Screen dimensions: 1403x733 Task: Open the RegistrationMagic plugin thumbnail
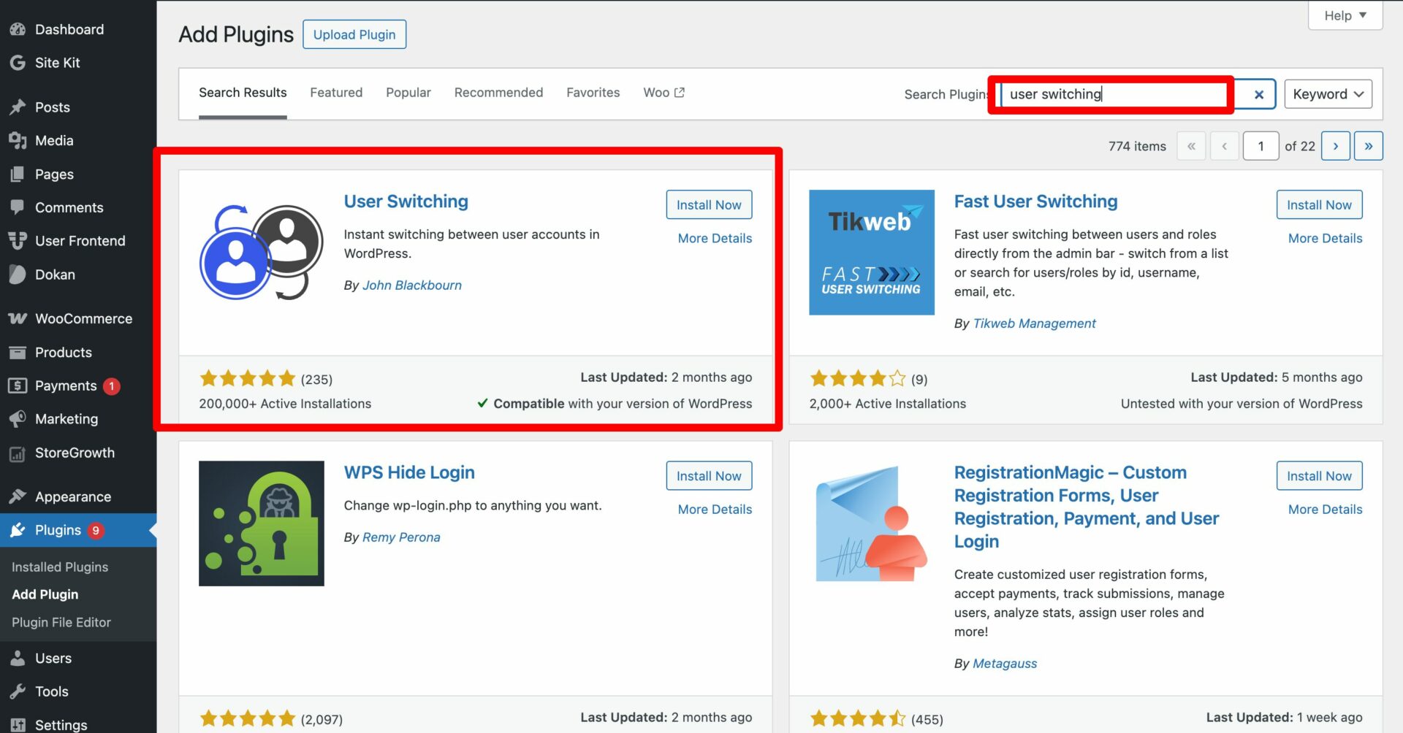click(872, 523)
